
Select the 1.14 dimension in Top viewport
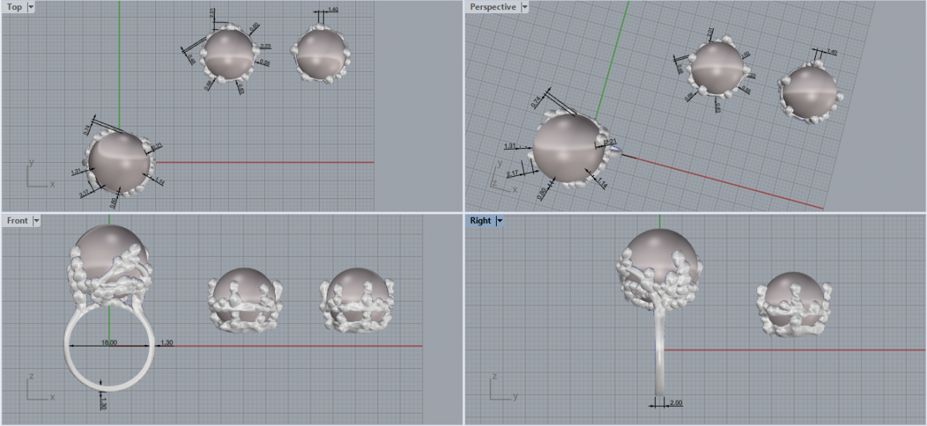(159, 181)
